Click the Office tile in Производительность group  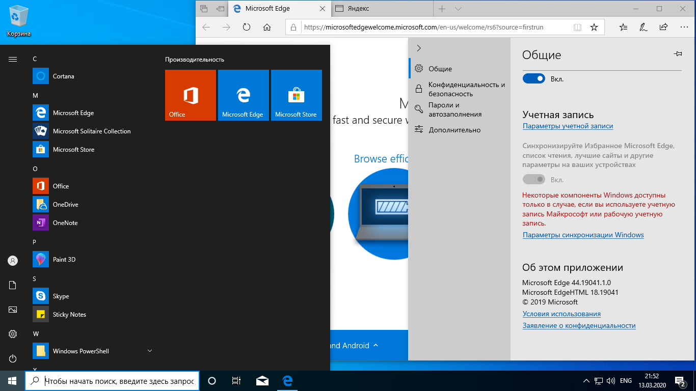click(191, 95)
